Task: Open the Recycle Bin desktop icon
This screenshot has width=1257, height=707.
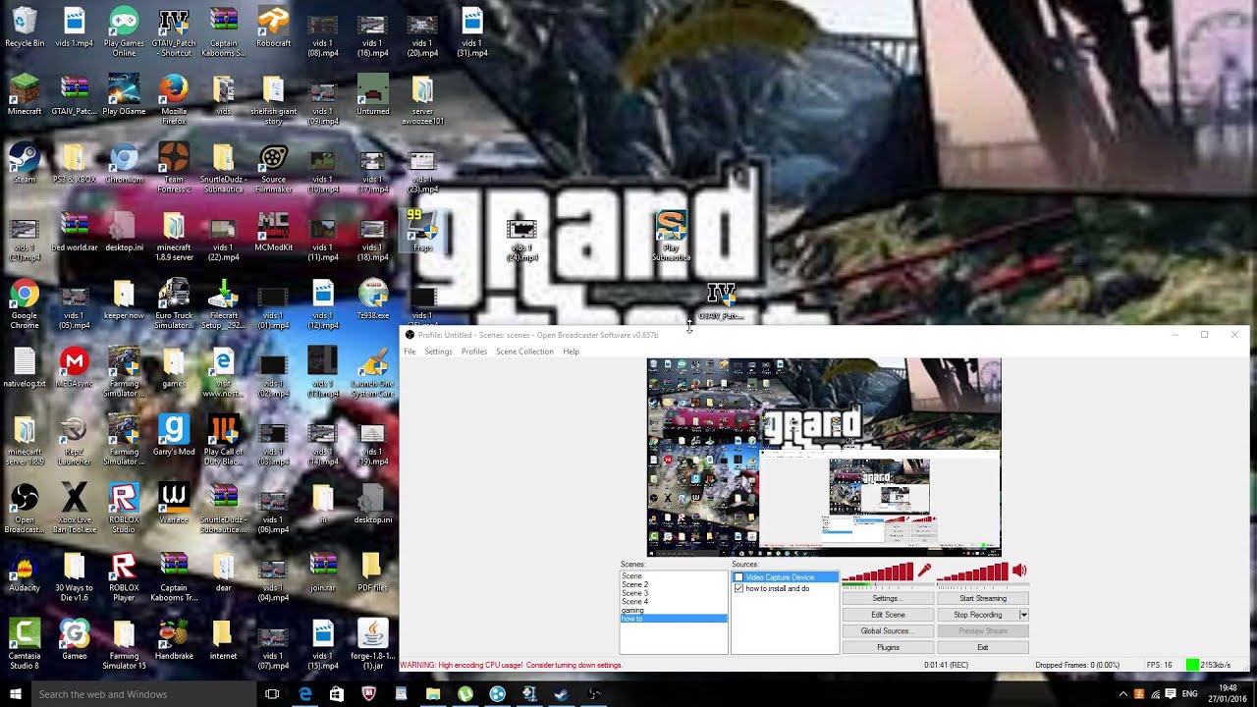Action: click(x=25, y=27)
